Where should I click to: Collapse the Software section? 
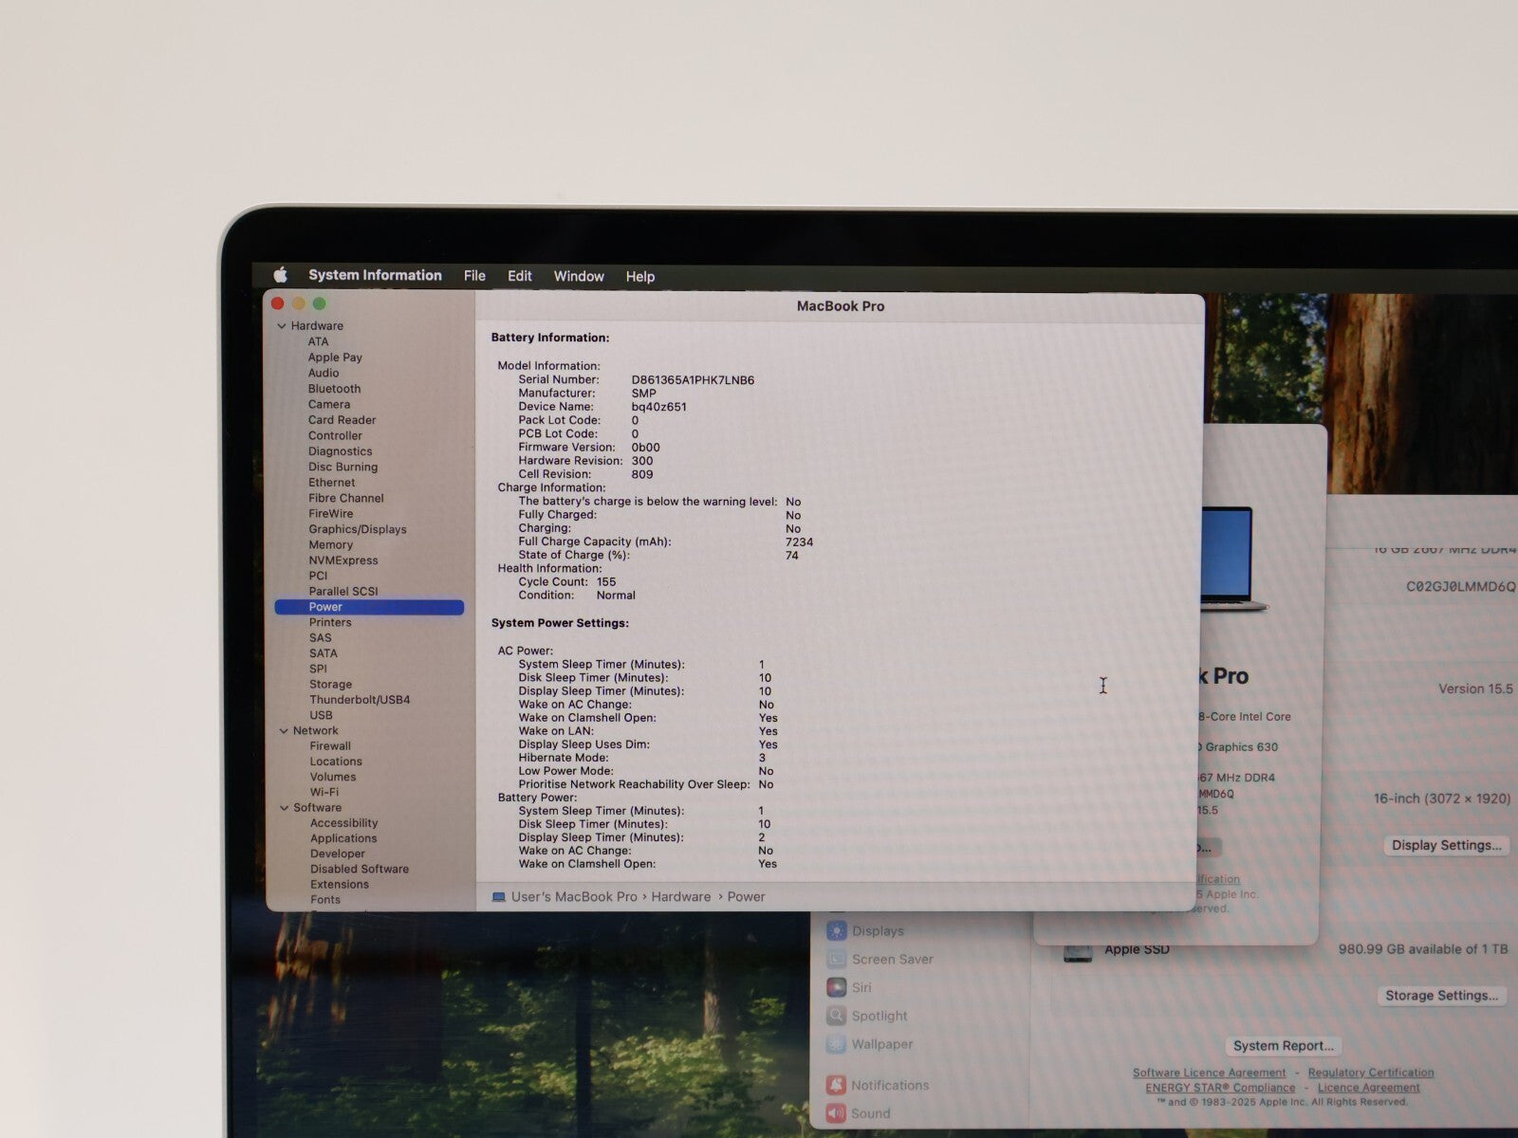click(284, 808)
